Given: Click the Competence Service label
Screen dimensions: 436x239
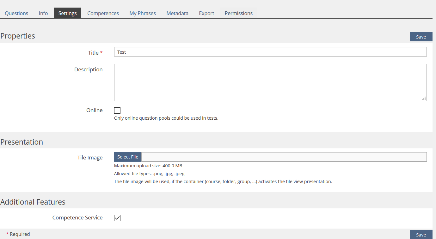Looking at the screenshot, I should (77, 218).
